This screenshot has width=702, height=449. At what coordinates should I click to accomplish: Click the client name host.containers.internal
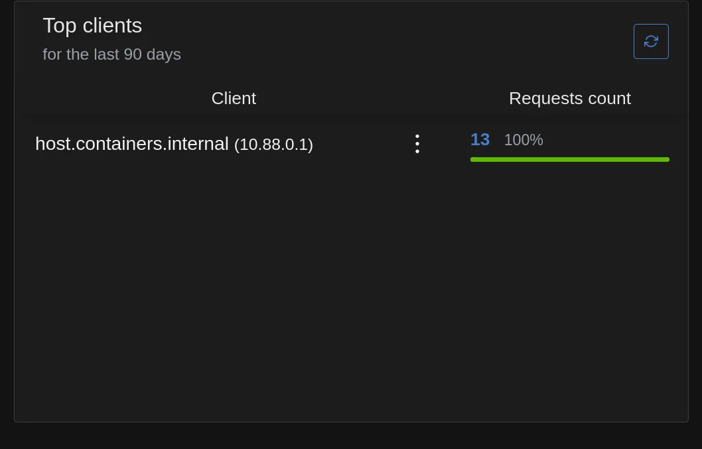[x=131, y=143]
